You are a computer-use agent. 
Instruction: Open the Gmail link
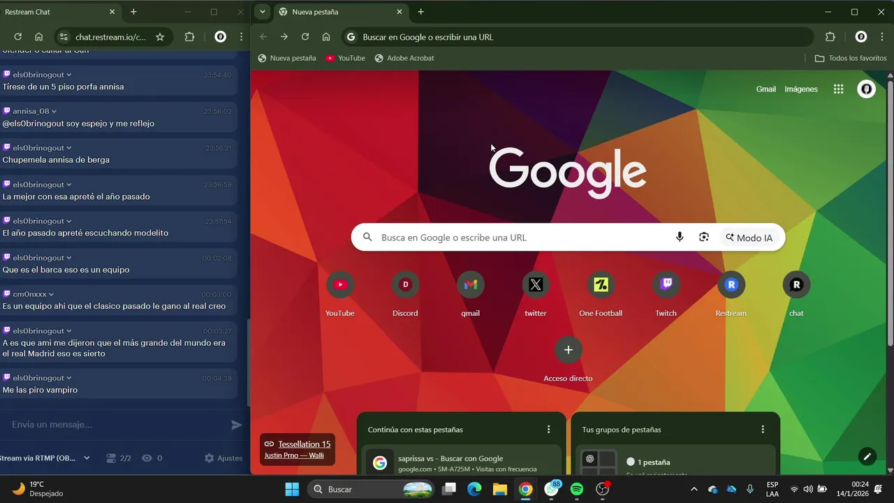765,89
